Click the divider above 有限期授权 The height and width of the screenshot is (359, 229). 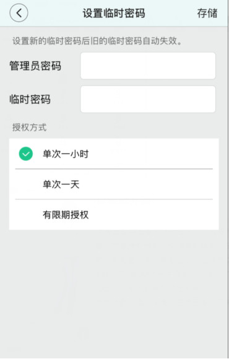[114, 199]
